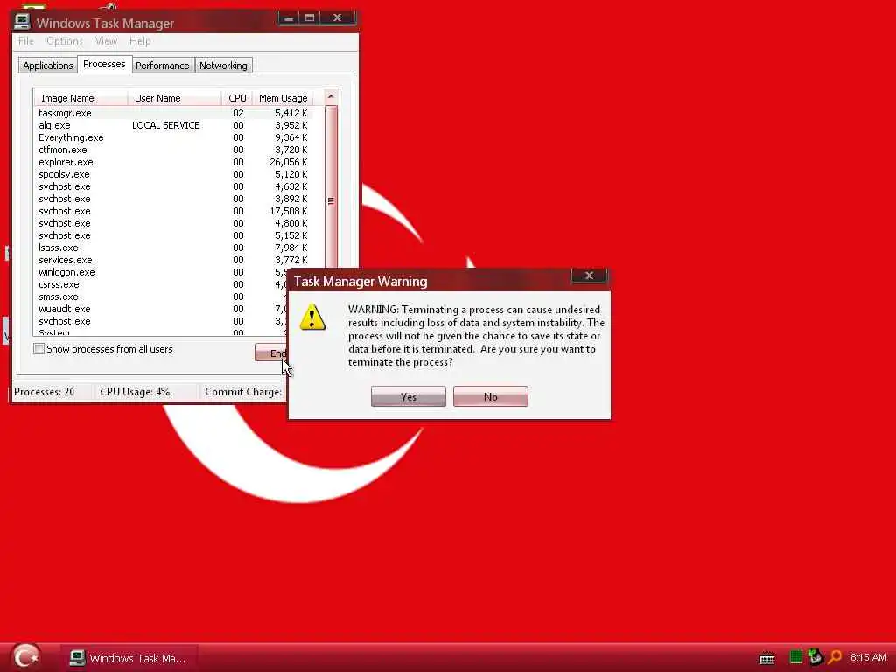Select the wuauclt.exe process

point(162,309)
